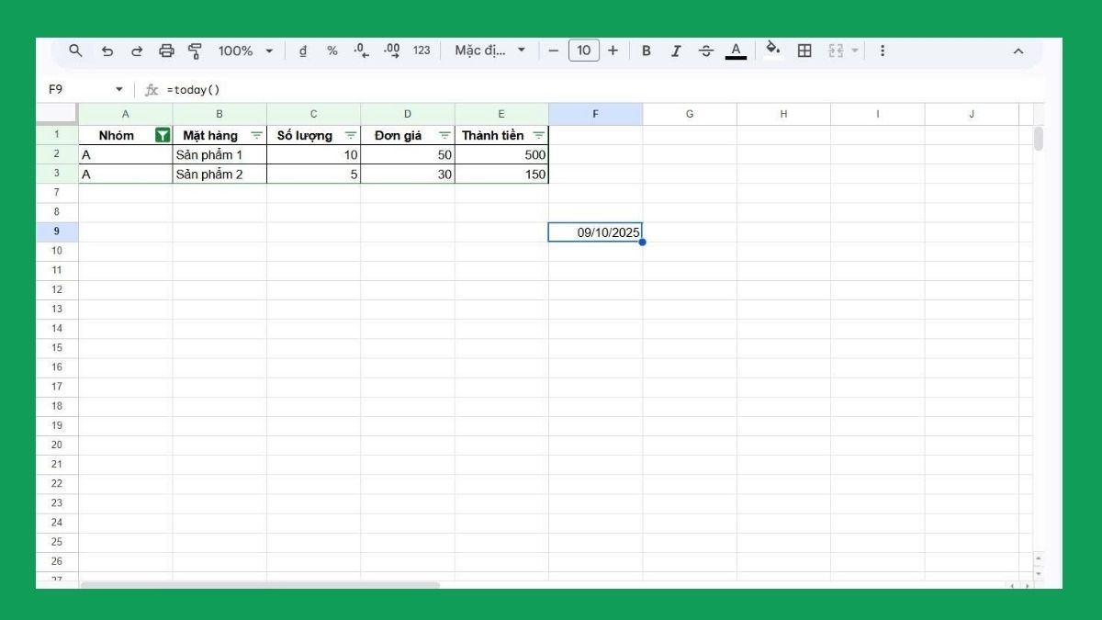Increase decimal places
Screen dimensions: 1102x620
coord(390,51)
